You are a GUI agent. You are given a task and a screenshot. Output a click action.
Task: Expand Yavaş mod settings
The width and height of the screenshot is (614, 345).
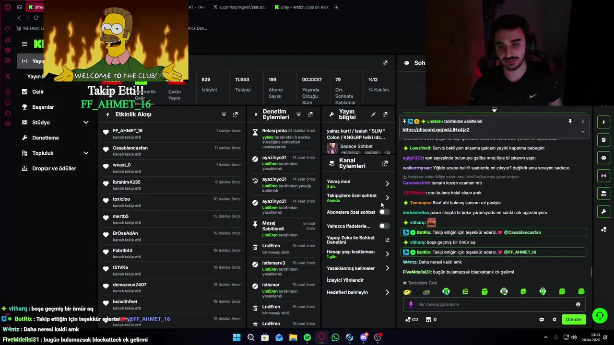387,184
